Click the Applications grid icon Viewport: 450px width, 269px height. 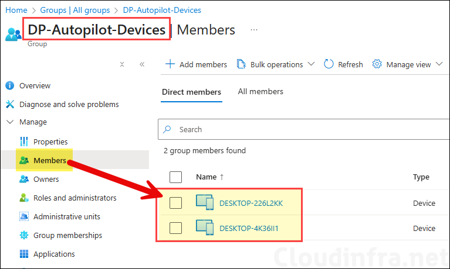pos(24,254)
